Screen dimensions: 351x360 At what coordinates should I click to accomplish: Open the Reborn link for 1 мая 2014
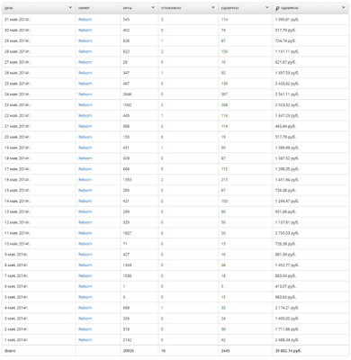click(x=85, y=340)
